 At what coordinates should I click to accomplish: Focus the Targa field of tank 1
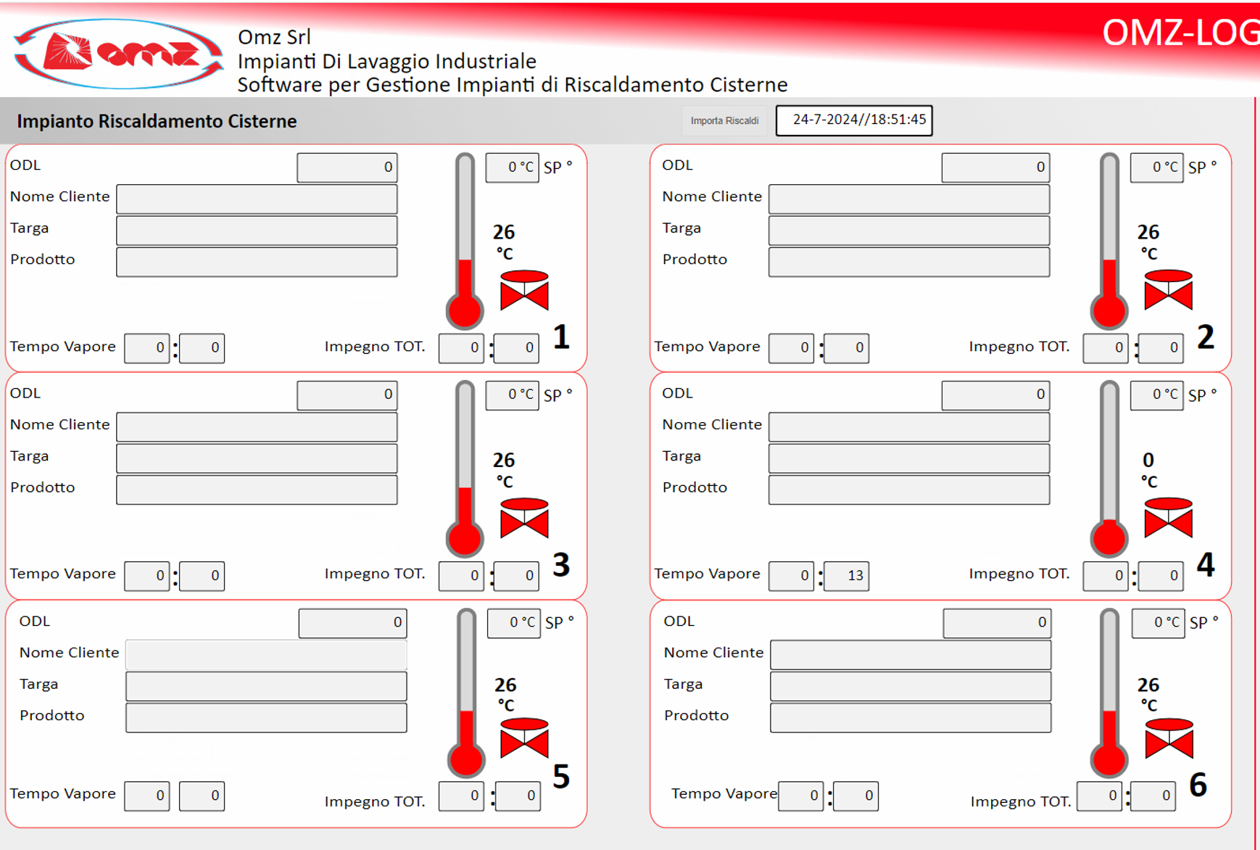257,230
